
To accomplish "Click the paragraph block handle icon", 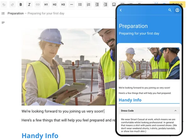I will pos(3,23).
